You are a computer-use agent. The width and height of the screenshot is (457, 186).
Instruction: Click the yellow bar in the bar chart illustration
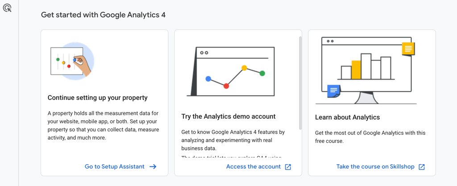[x=356, y=70]
